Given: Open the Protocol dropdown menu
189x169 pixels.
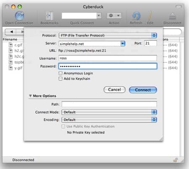Looking at the screenshot, I should click(x=108, y=35).
